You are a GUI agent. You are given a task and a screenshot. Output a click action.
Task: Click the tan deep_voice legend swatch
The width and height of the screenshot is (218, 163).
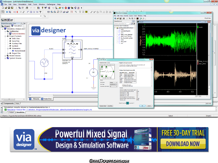198,61
